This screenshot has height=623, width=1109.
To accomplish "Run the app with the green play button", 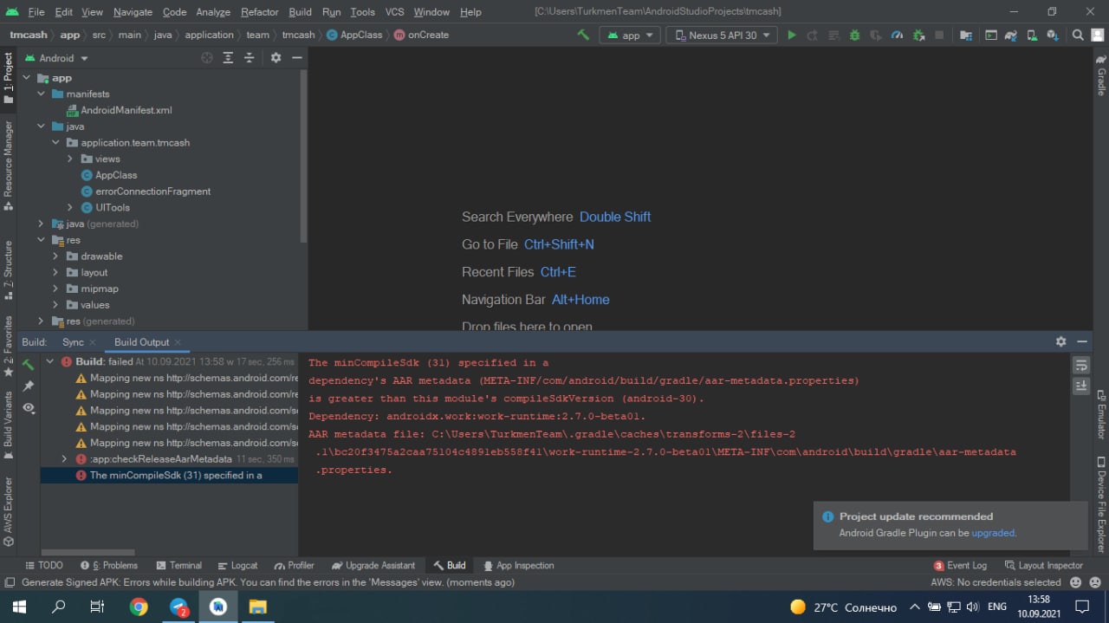I will tap(791, 36).
